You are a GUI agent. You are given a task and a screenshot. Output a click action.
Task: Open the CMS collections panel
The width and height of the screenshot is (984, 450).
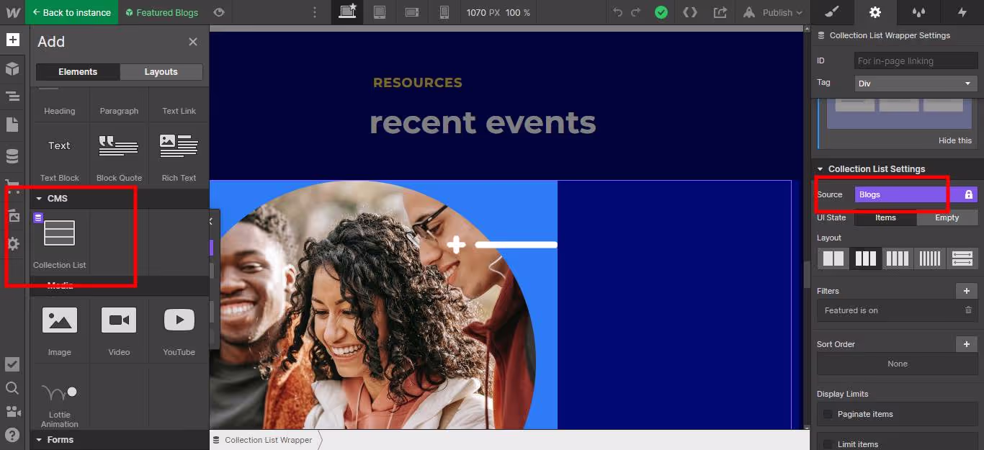click(12, 156)
